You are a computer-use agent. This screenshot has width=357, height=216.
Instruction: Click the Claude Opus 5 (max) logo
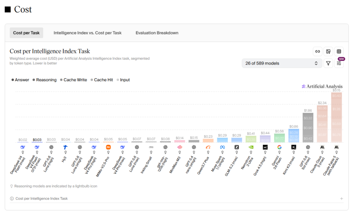(322, 147)
